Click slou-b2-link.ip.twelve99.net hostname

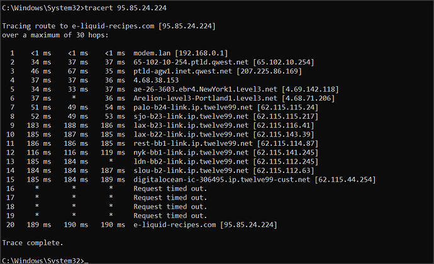(x=191, y=171)
